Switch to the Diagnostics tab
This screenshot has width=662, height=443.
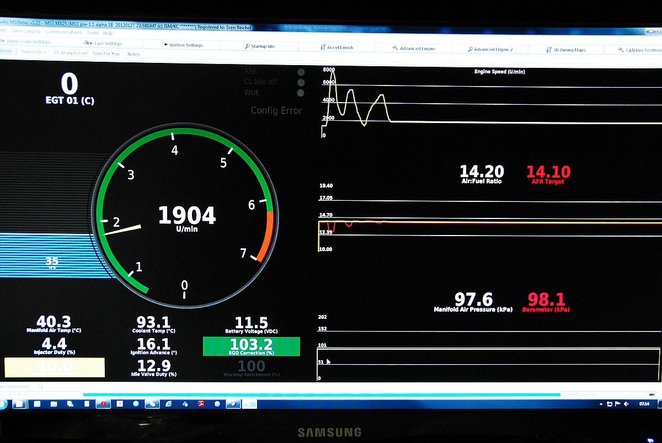pyautogui.click(x=34, y=52)
